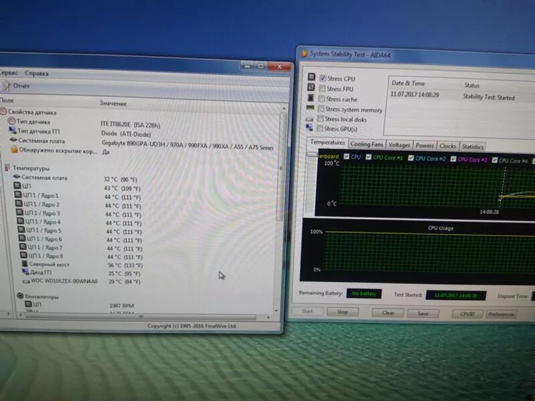Toggle CPU Core #4 graph checkbox
This screenshot has width=535, height=401.
495,160
